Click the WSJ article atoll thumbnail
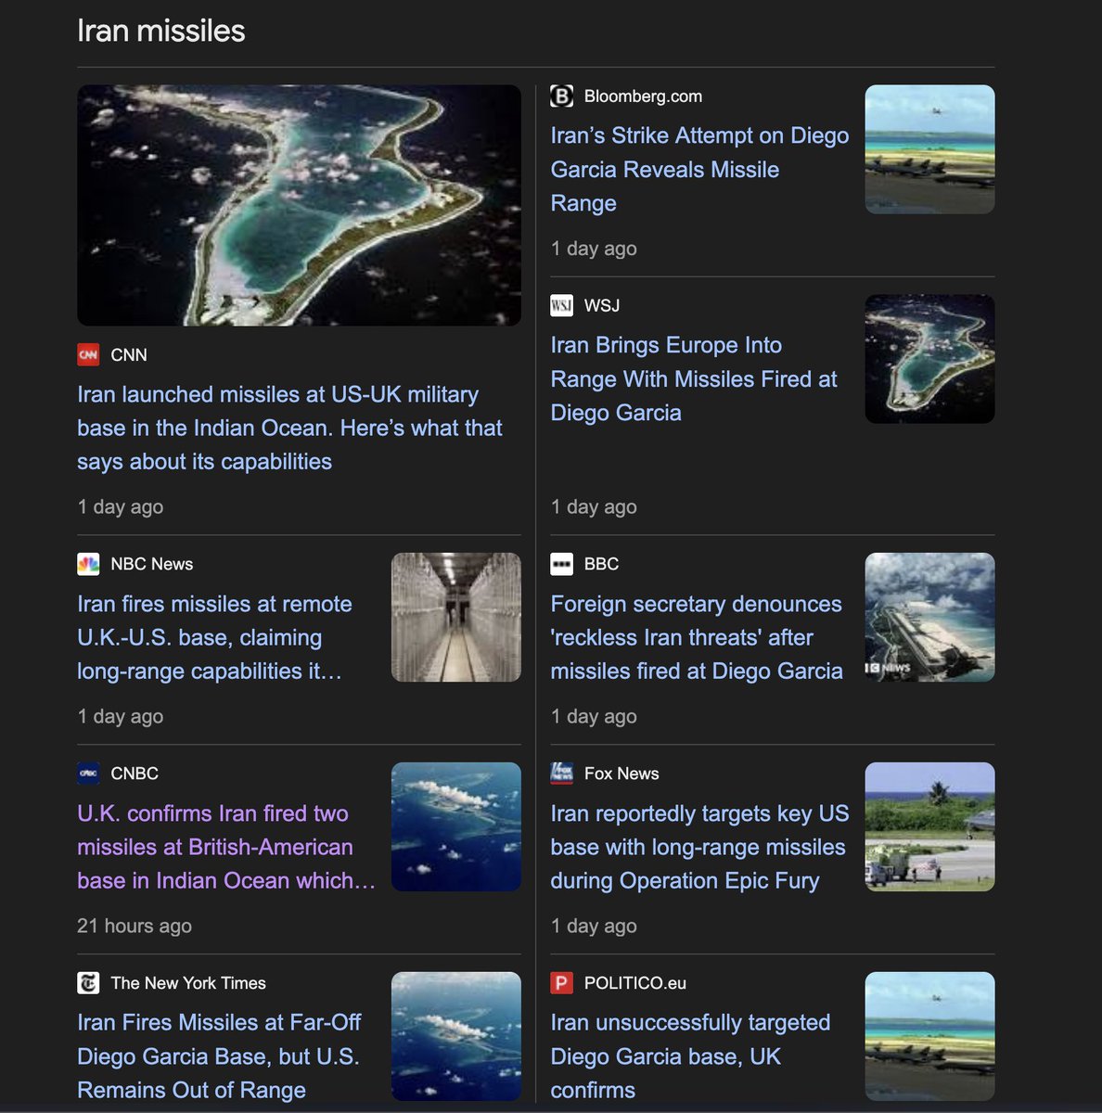Viewport: 1102px width, 1113px height. pos(929,360)
